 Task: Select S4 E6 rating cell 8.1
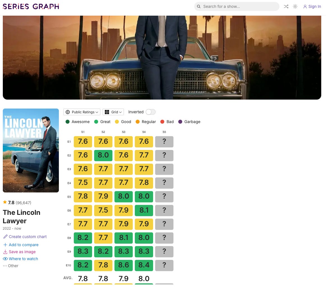(x=144, y=210)
